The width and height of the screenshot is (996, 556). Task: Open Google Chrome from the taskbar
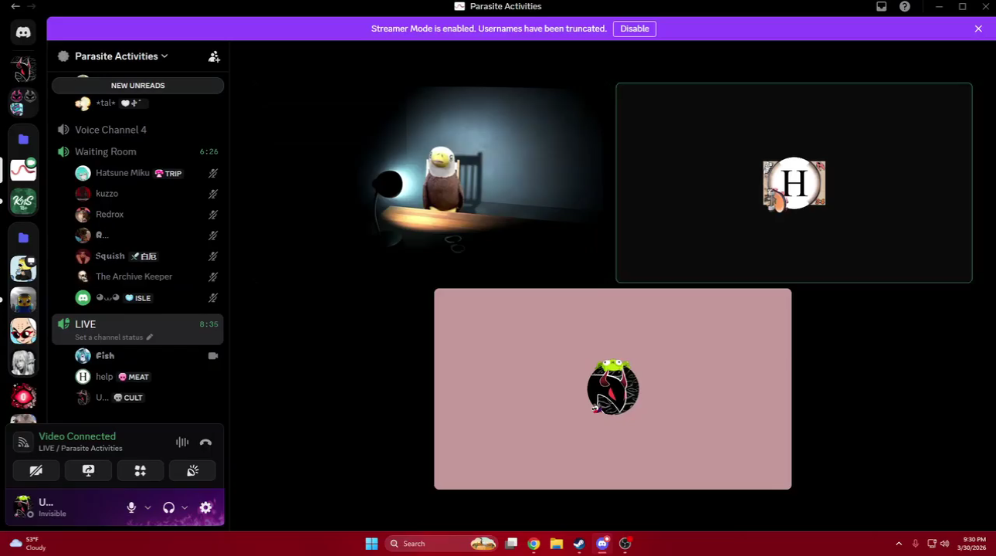[534, 544]
